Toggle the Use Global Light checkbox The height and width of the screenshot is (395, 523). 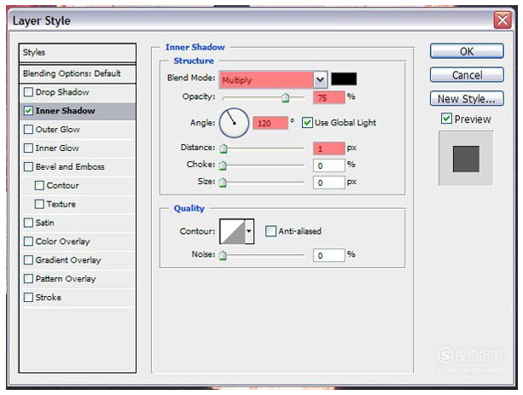pos(307,123)
